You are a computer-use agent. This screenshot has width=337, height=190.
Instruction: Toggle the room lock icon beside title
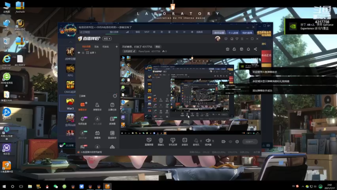[234, 49]
